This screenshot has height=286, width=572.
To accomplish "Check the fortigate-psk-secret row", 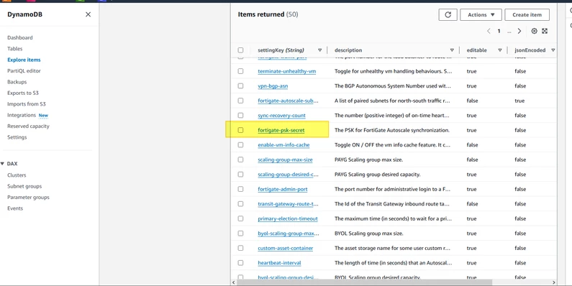I will pos(240,130).
